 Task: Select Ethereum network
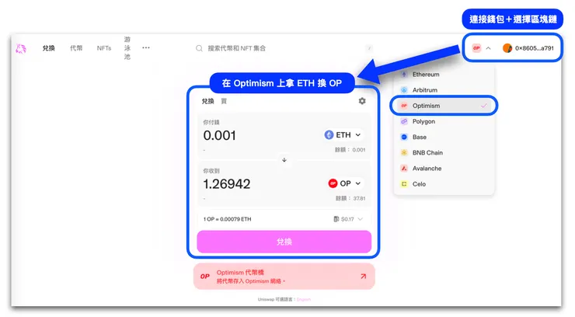(x=444, y=75)
